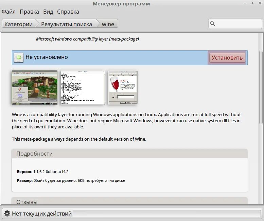Click the Размер download size line
This screenshot has width=264, height=221.
pyautogui.click(x=71, y=180)
